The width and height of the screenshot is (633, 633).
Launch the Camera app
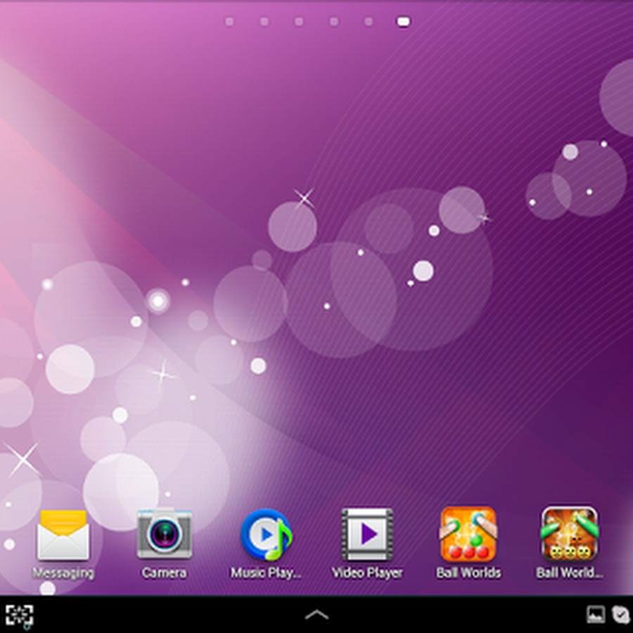[x=164, y=544]
